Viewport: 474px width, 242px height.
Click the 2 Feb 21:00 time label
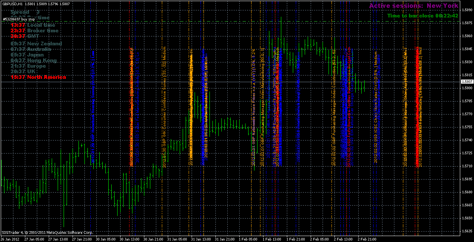click(x=367, y=239)
